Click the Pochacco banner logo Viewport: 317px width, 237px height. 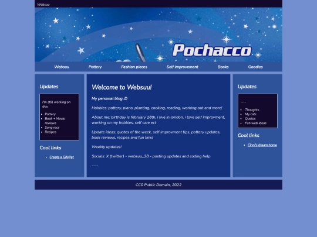tap(212, 50)
